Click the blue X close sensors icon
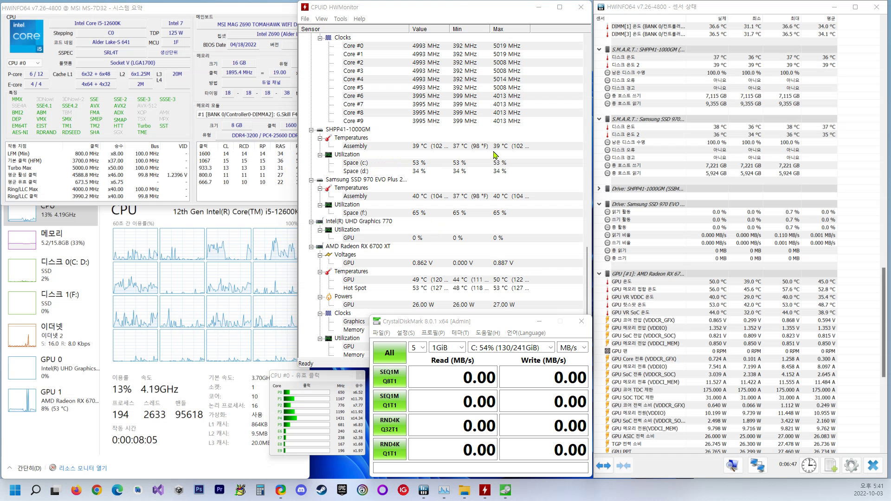 coord(873,465)
